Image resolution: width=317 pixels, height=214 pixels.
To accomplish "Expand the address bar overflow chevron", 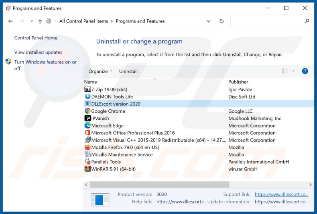I will point(55,21).
